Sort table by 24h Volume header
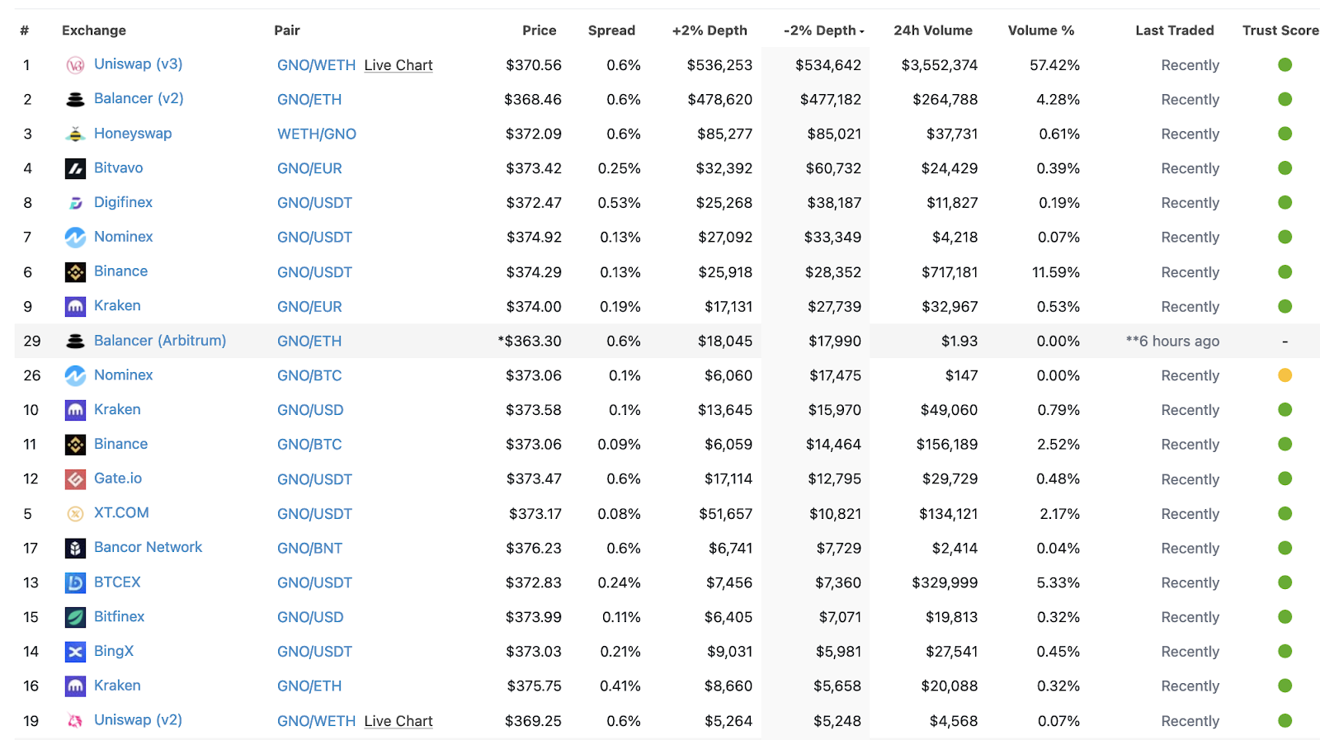Screen dimensions: 1320x740 point(933,31)
